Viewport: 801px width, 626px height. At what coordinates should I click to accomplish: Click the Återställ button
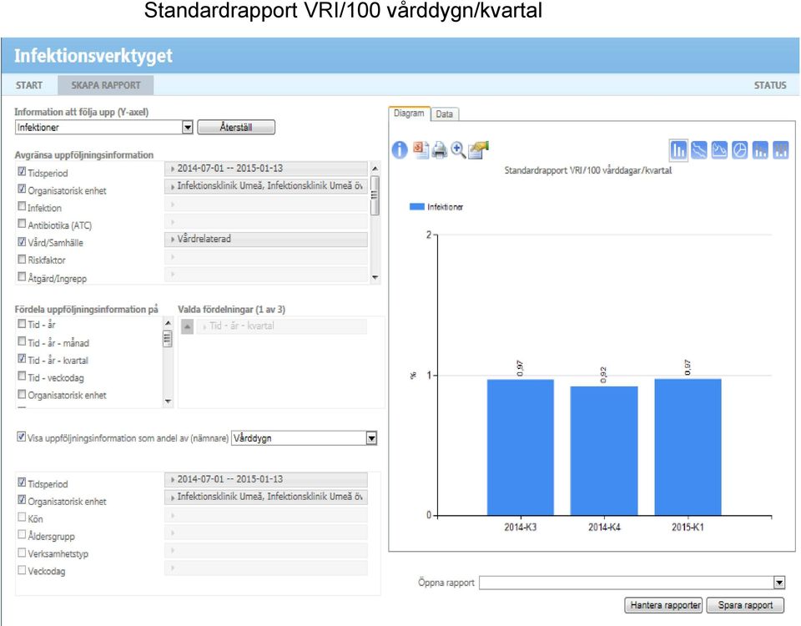pos(236,127)
